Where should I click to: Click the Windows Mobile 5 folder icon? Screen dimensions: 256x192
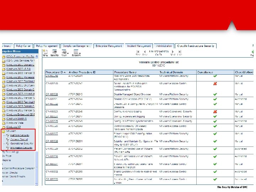tap(4, 119)
